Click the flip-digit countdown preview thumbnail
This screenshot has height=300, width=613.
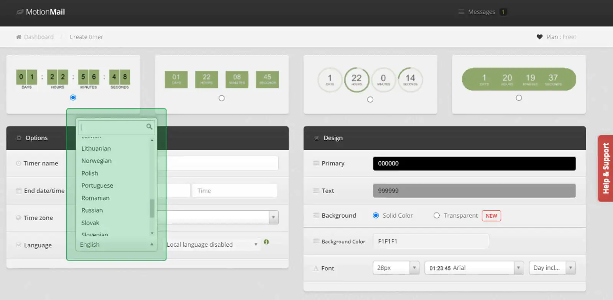pyautogui.click(x=73, y=79)
